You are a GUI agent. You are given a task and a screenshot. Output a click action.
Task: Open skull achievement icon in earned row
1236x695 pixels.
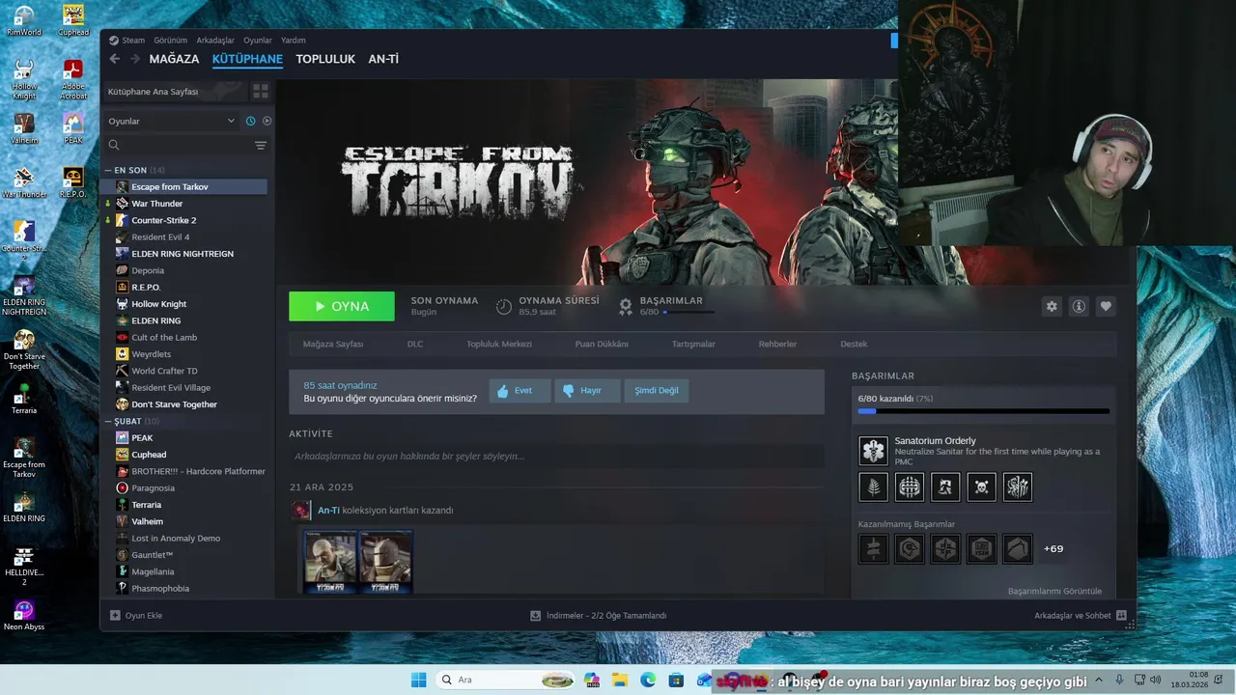(981, 486)
